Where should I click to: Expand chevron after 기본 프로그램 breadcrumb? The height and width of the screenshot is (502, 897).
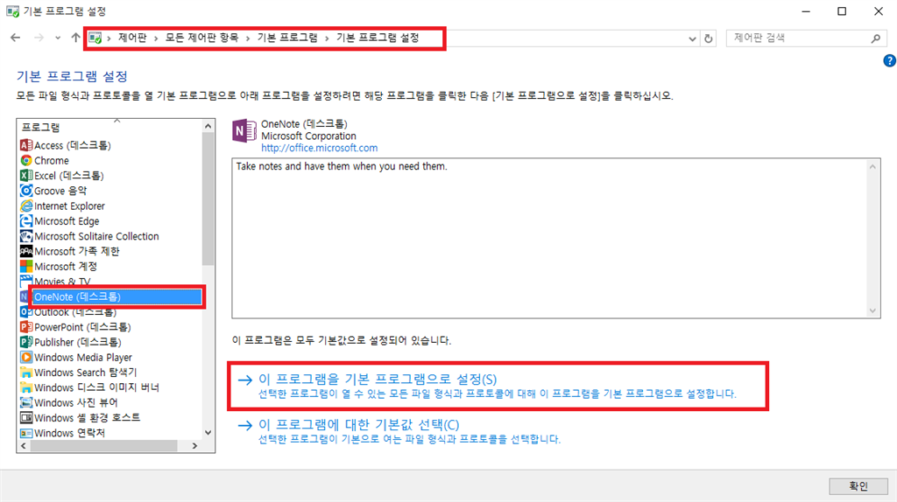327,38
